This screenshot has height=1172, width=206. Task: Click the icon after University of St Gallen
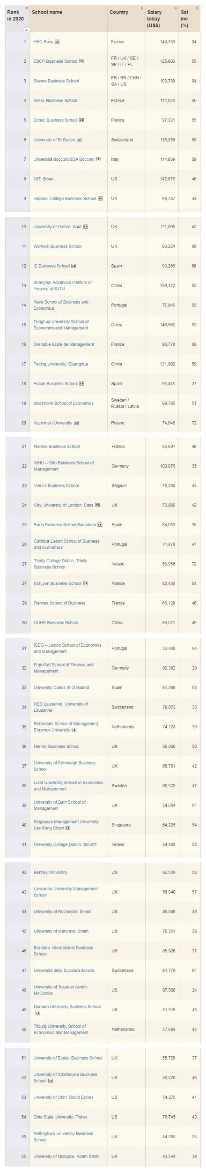[79, 140]
